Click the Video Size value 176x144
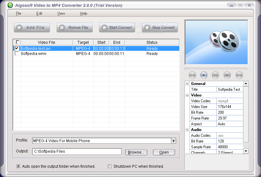Viewport: 261px width, 177px height. (229, 107)
